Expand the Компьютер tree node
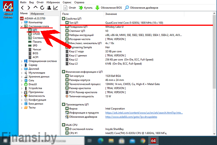This screenshot has height=145, width=217. pos(22,22)
